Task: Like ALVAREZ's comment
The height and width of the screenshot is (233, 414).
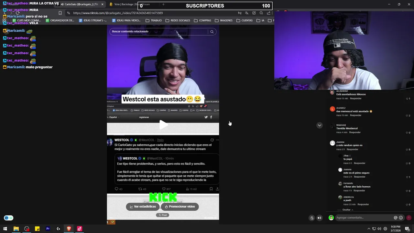Action: [407, 116]
